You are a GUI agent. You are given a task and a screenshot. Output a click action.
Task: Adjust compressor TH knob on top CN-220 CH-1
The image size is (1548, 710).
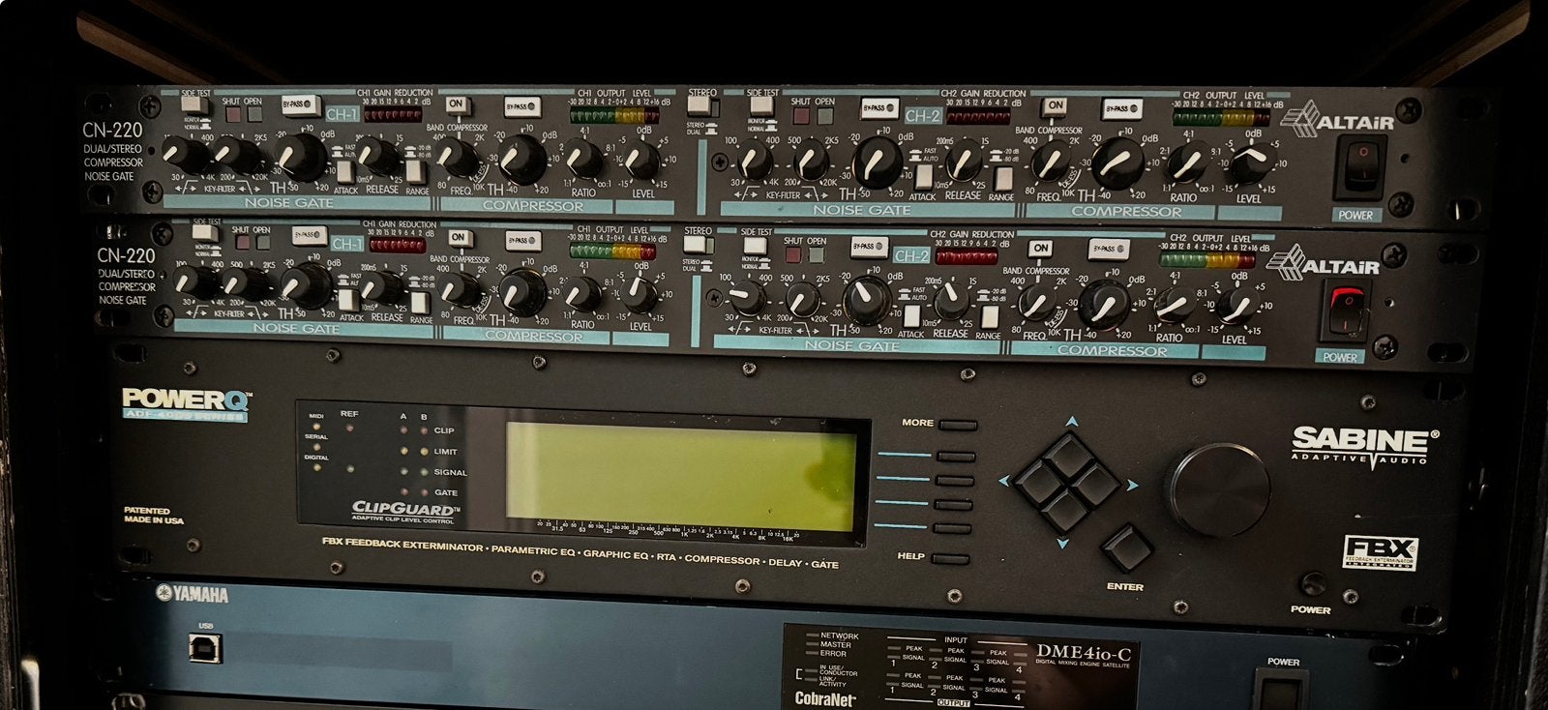(x=523, y=158)
